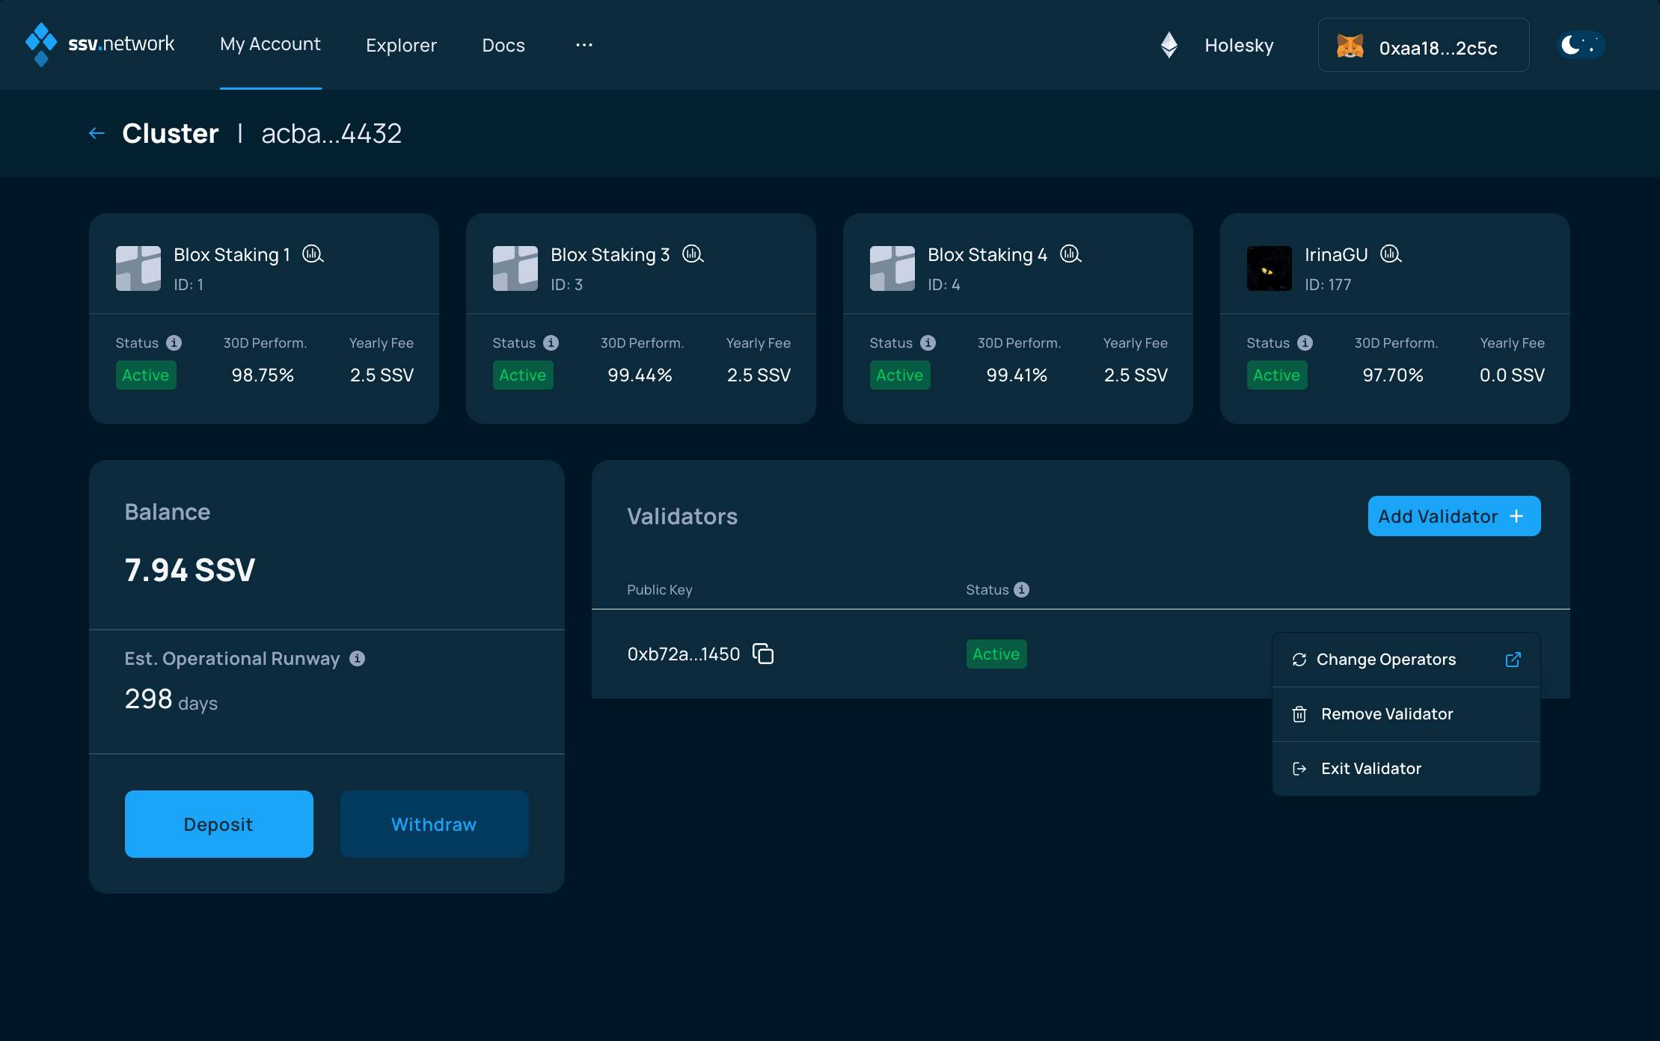
Task: Show Status info for Blox Staking 1
Action: pyautogui.click(x=174, y=343)
